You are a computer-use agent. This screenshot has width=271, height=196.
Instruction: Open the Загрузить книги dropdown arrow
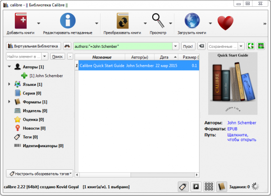coord(210,23)
